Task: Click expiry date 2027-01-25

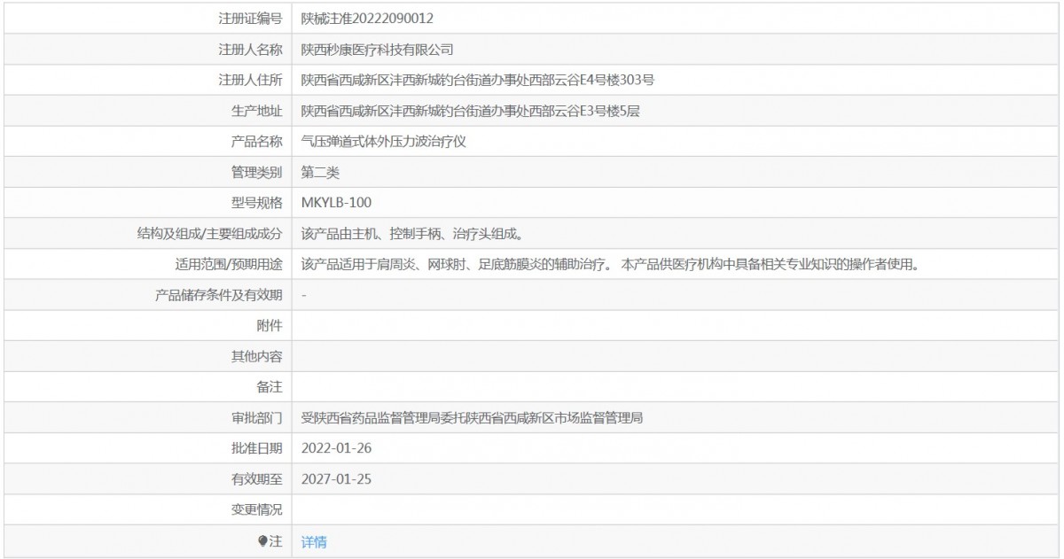Action: click(x=336, y=479)
